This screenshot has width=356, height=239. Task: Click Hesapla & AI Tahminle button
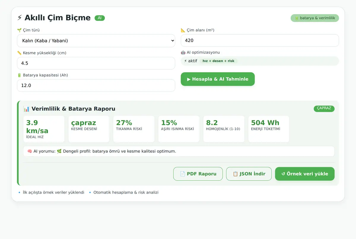coord(218,79)
